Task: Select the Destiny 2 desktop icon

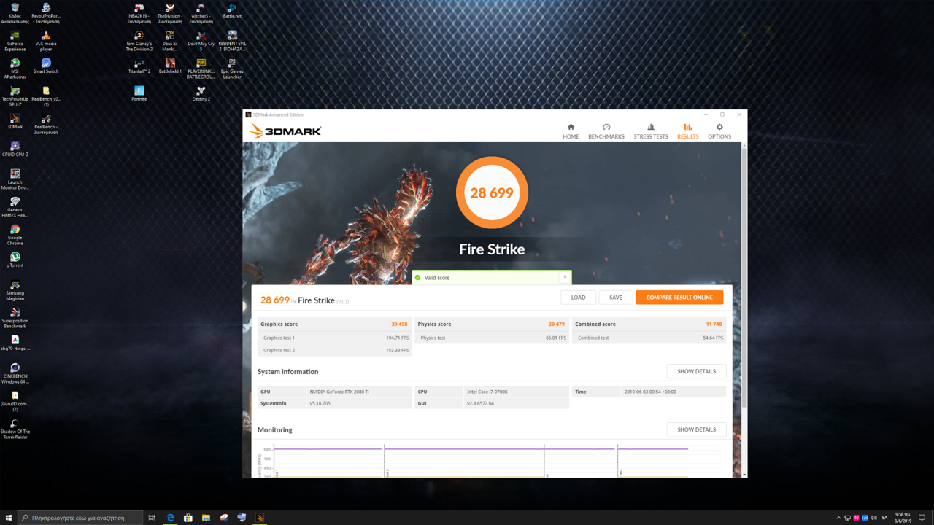Action: [x=201, y=93]
